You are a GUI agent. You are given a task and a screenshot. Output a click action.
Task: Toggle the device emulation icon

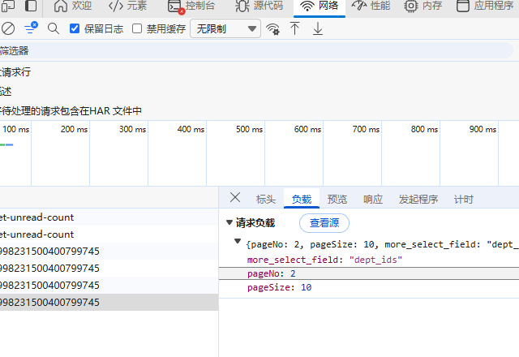pyautogui.click(x=32, y=6)
